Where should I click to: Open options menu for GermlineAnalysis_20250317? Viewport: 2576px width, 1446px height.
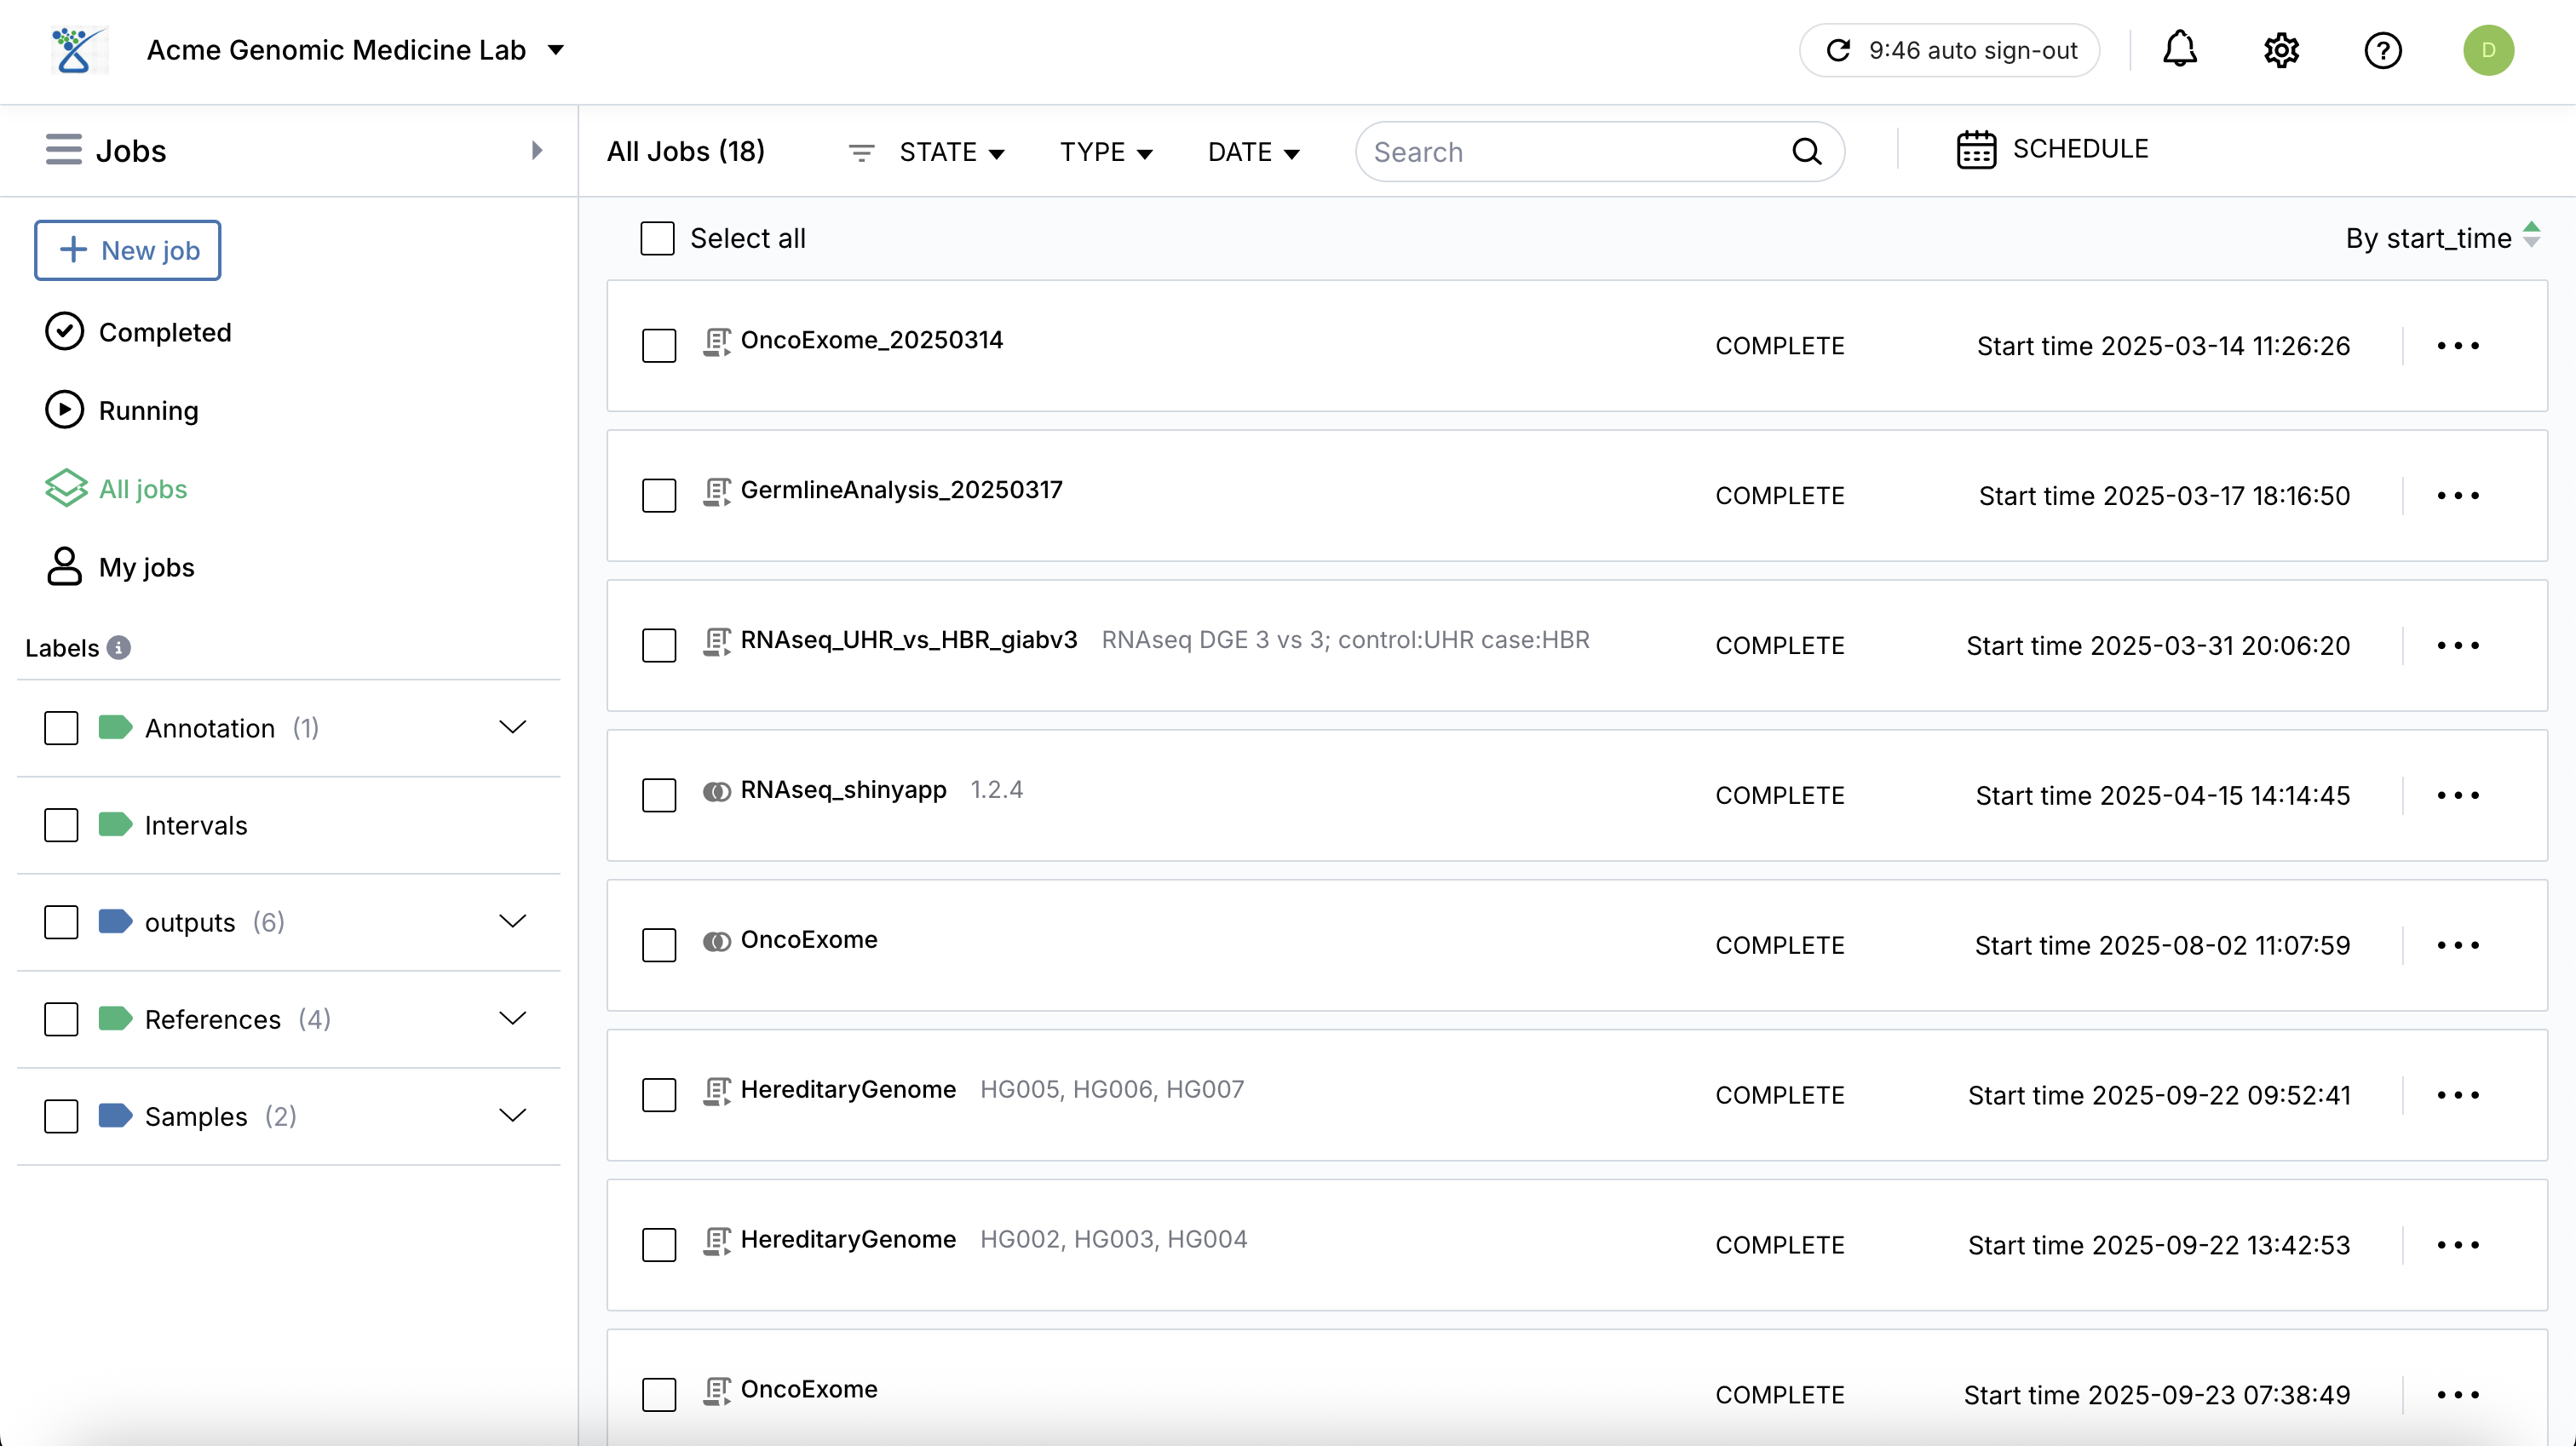click(2460, 495)
